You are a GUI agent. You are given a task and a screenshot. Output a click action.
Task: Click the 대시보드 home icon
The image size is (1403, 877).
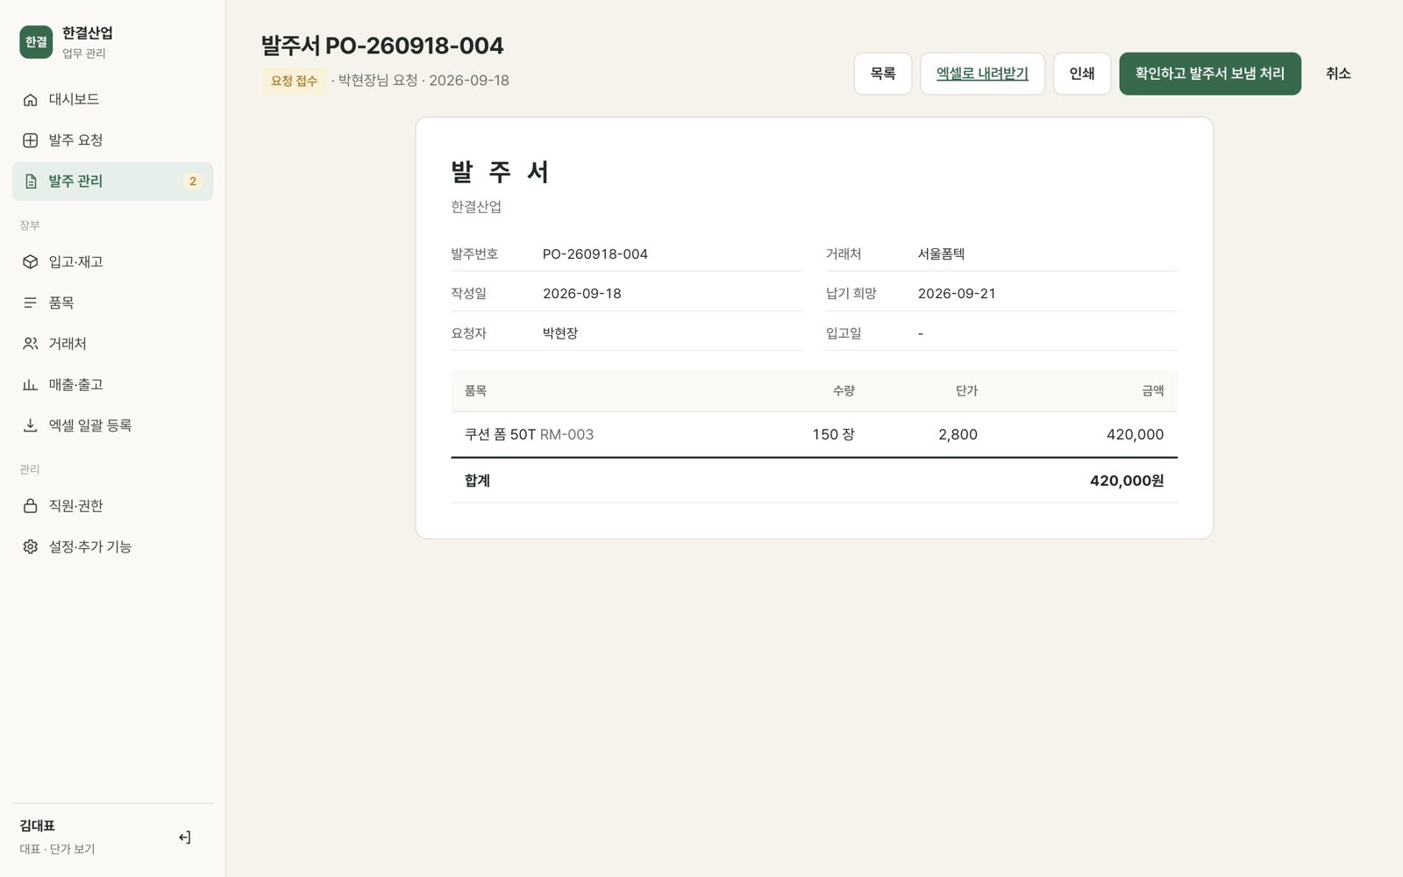pos(30,99)
